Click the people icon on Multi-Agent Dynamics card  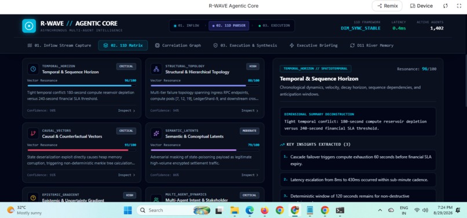(x=156, y=199)
